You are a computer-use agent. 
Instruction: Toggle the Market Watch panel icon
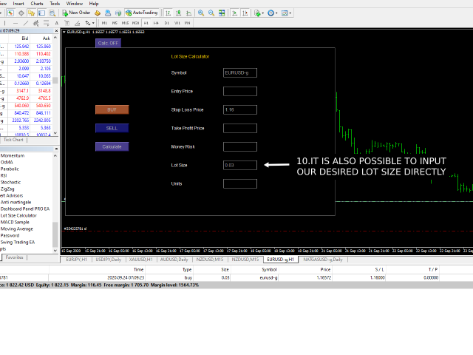10,13
